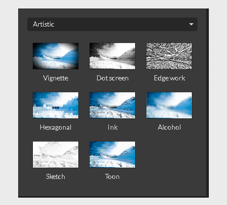Image resolution: width=227 pixels, height=205 pixels.
Task: Open the Artistic filter category dropdown
Action: point(112,24)
